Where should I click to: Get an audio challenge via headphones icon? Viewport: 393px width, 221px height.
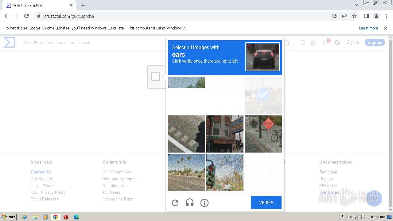(x=190, y=203)
